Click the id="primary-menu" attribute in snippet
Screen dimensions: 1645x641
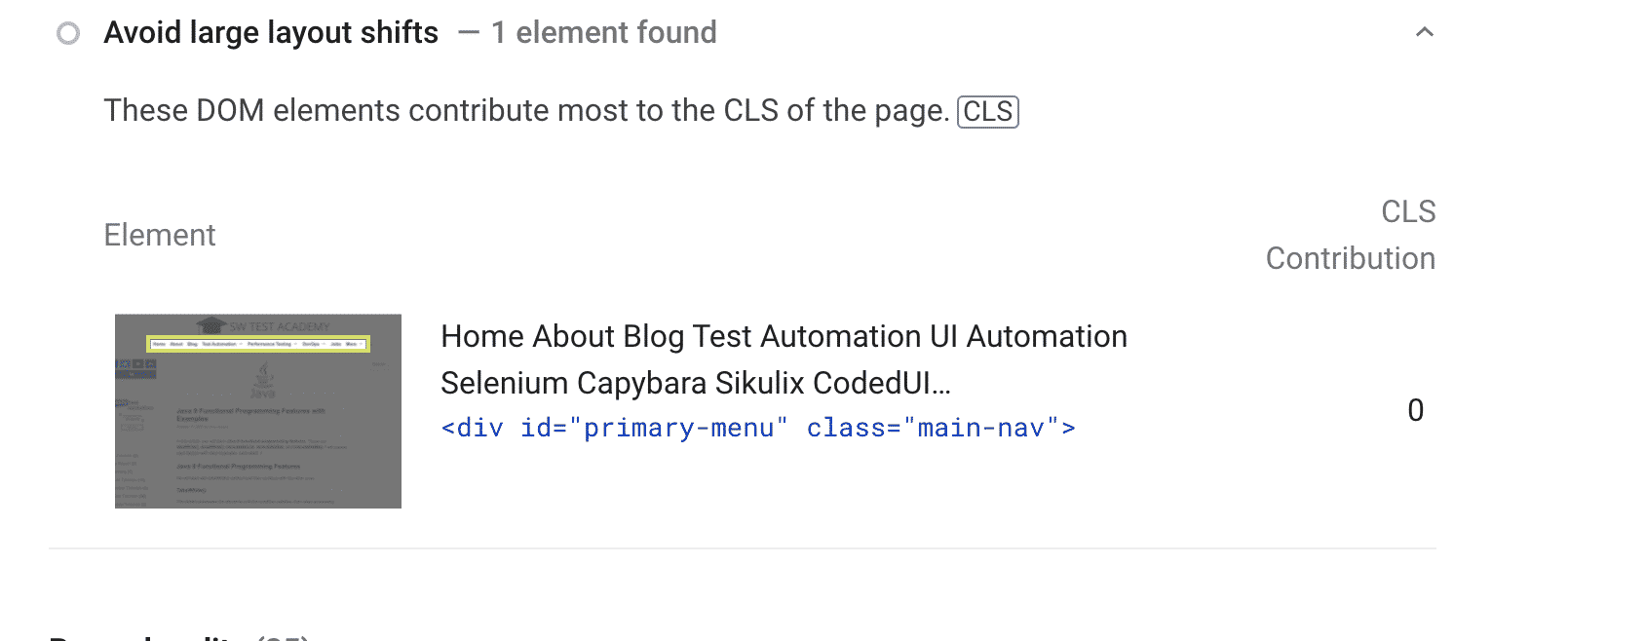tap(653, 428)
